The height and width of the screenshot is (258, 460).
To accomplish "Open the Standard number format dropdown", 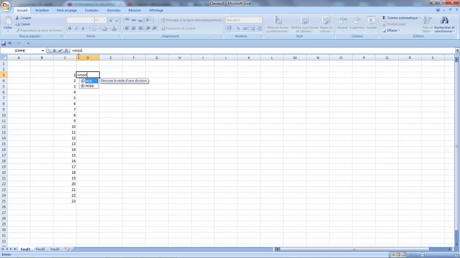I will point(260,20).
